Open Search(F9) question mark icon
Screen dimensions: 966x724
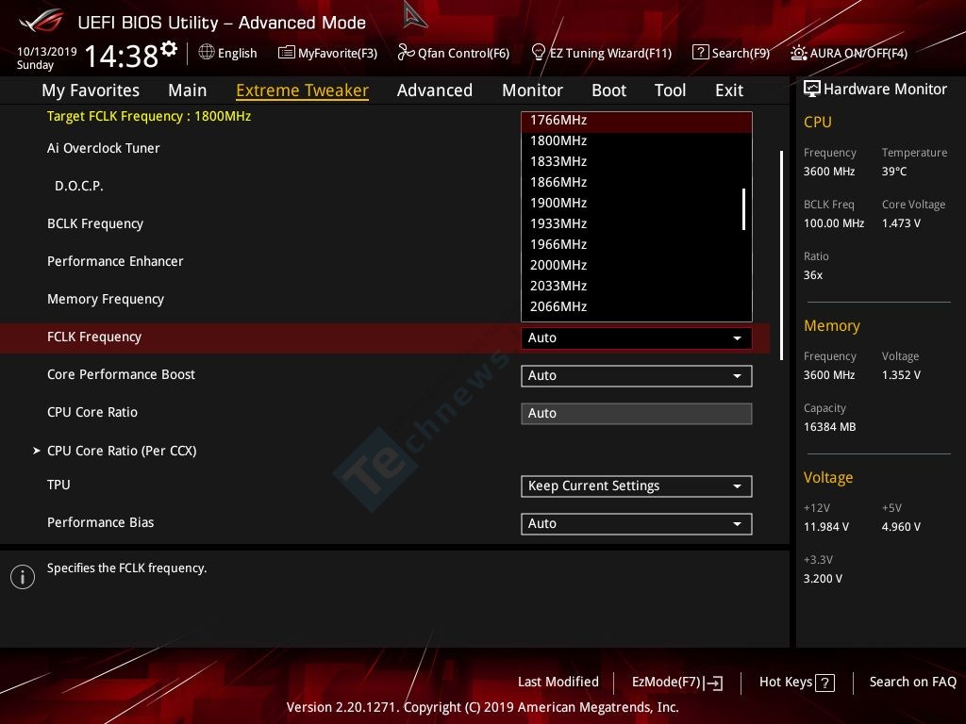701,52
